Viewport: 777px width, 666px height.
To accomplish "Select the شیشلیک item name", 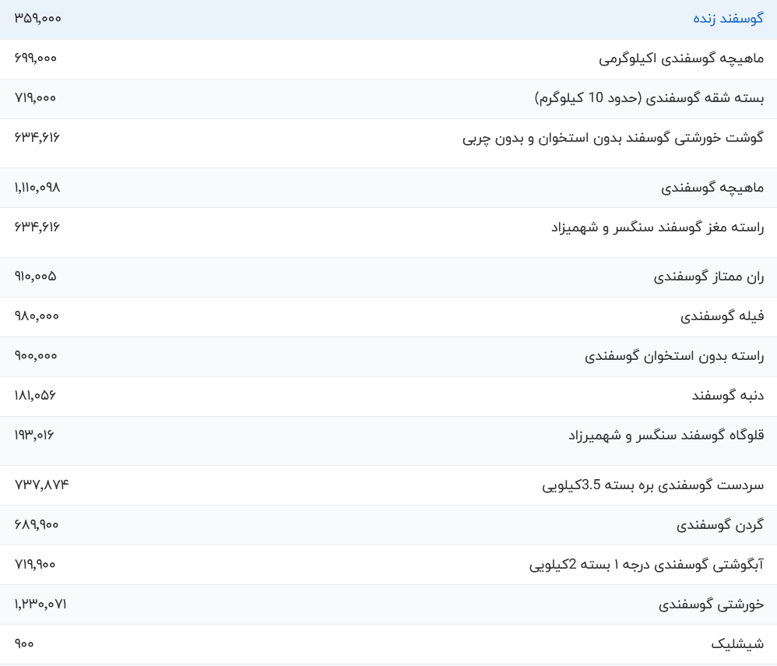I will 737,644.
